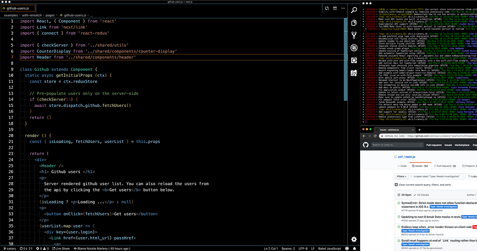Open the Pull requests 26 tab
Screen dimensions: 477x251
click(445, 166)
